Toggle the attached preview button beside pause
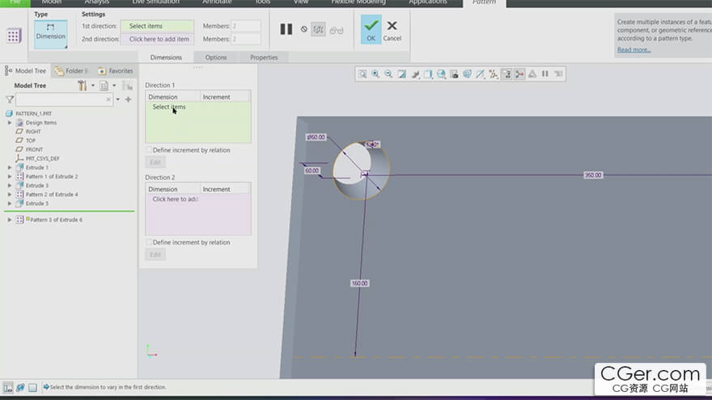 [319, 30]
